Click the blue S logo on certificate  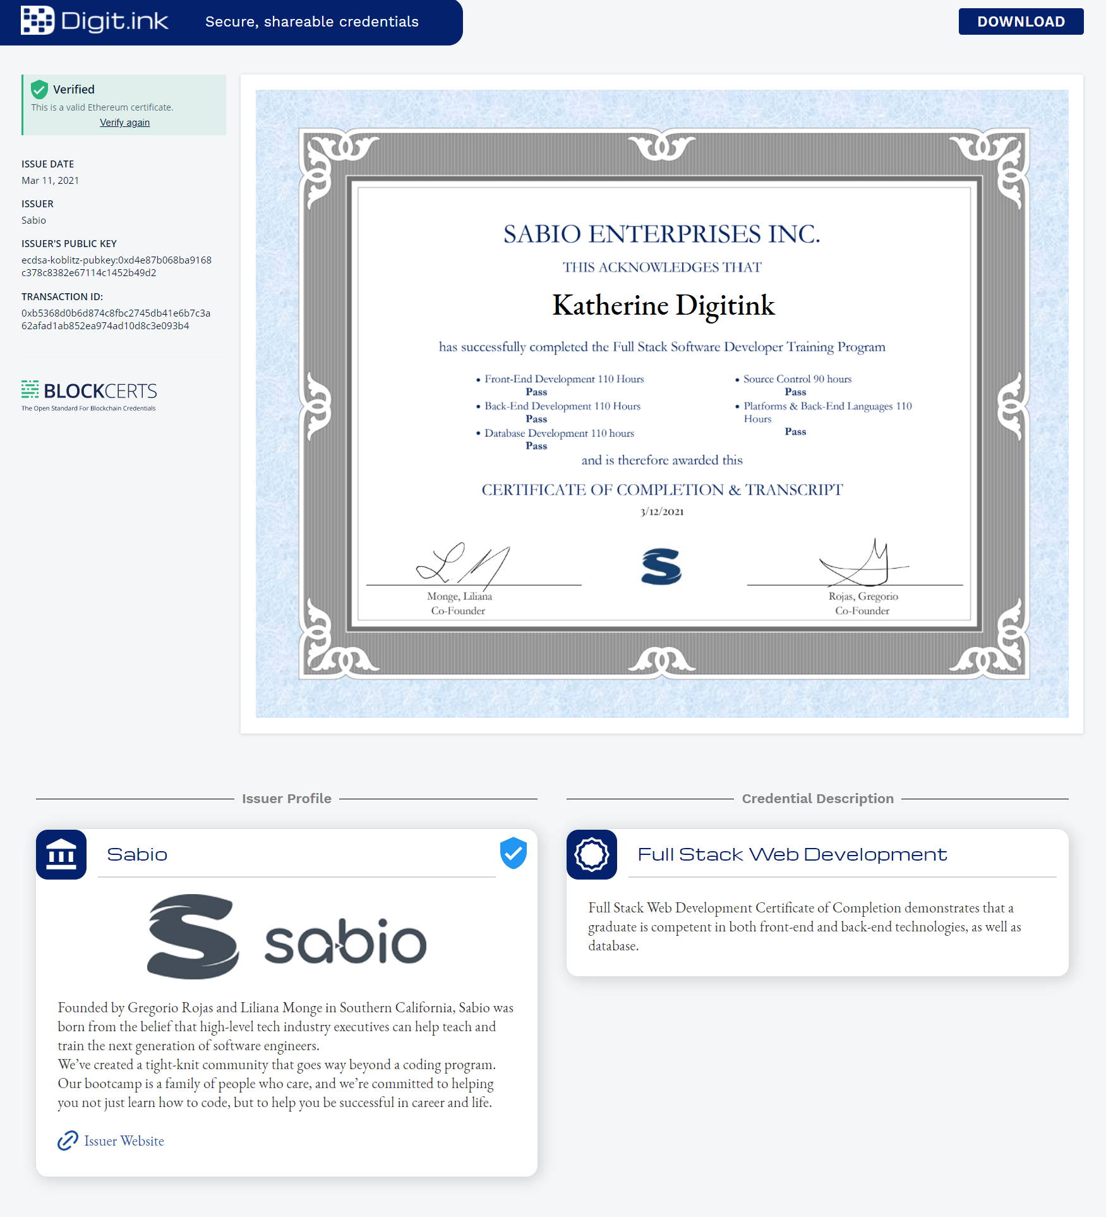click(661, 566)
